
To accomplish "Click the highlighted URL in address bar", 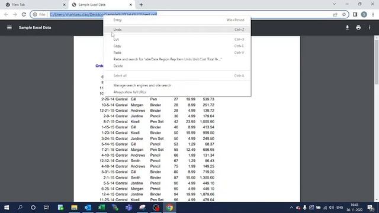I will (104, 14).
